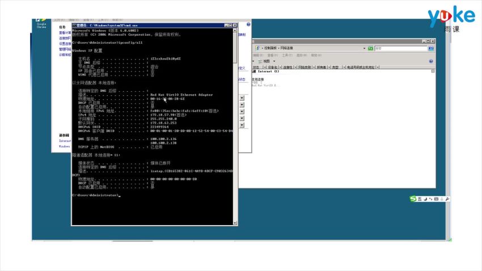Open the 电话号码或主机地址 column dropdown
482x271 pixels.
(378, 67)
